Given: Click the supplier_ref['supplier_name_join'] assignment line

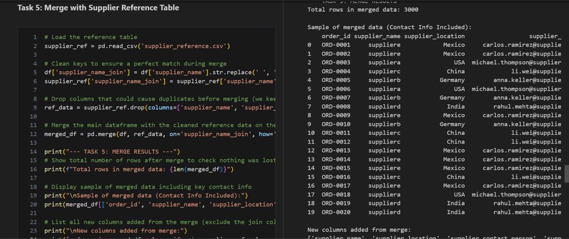Looking at the screenshot, I should (x=160, y=81).
